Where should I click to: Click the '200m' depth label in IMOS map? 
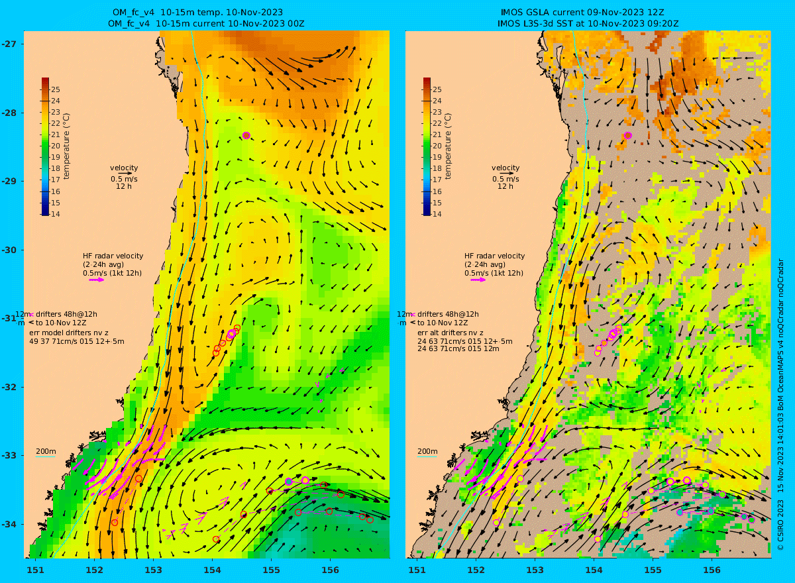coord(427,452)
